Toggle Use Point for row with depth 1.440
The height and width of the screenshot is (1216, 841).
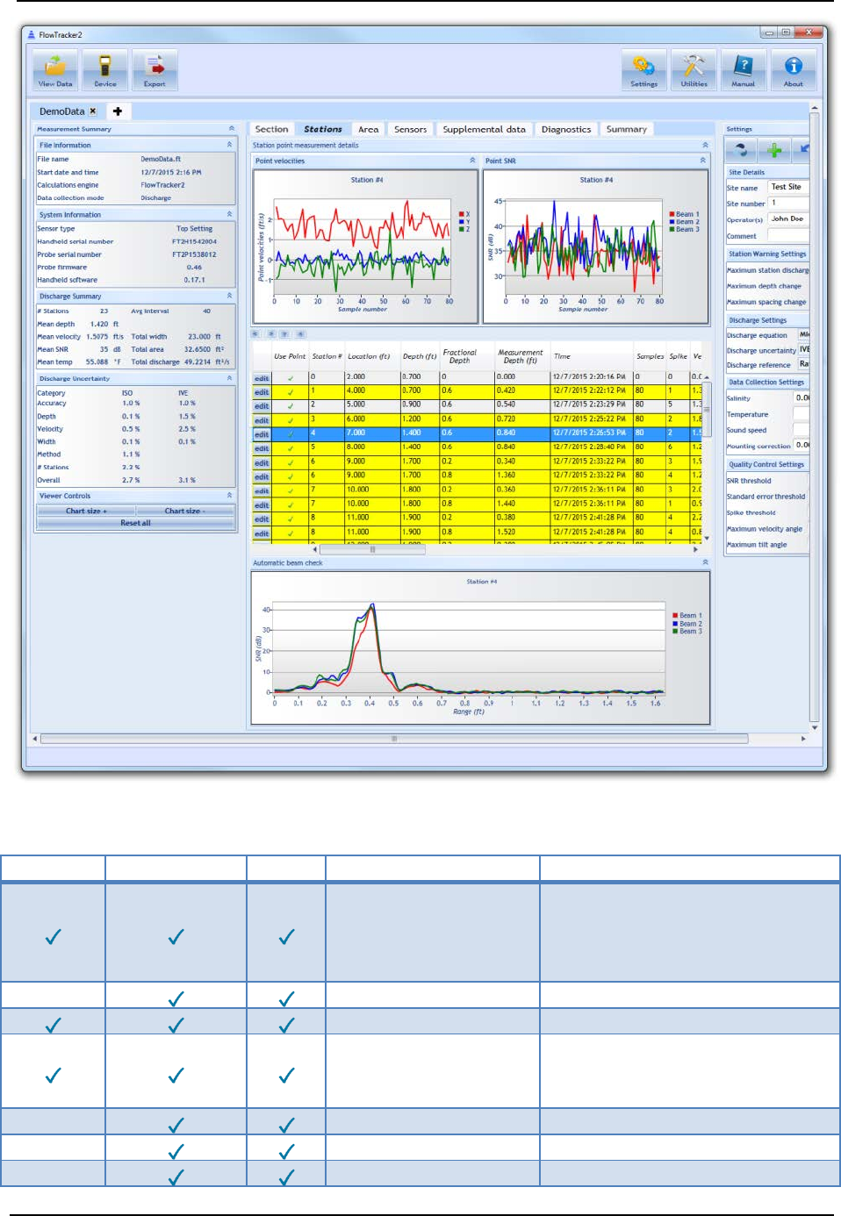[291, 504]
